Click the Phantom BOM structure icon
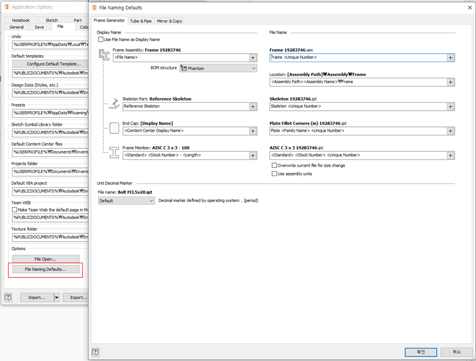The height and width of the screenshot is (361, 476). 184,68
